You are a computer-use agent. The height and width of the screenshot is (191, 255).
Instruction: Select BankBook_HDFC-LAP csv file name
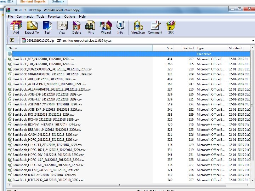point(49,160)
